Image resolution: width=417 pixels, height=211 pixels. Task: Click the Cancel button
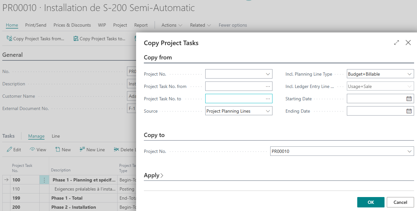click(400, 202)
